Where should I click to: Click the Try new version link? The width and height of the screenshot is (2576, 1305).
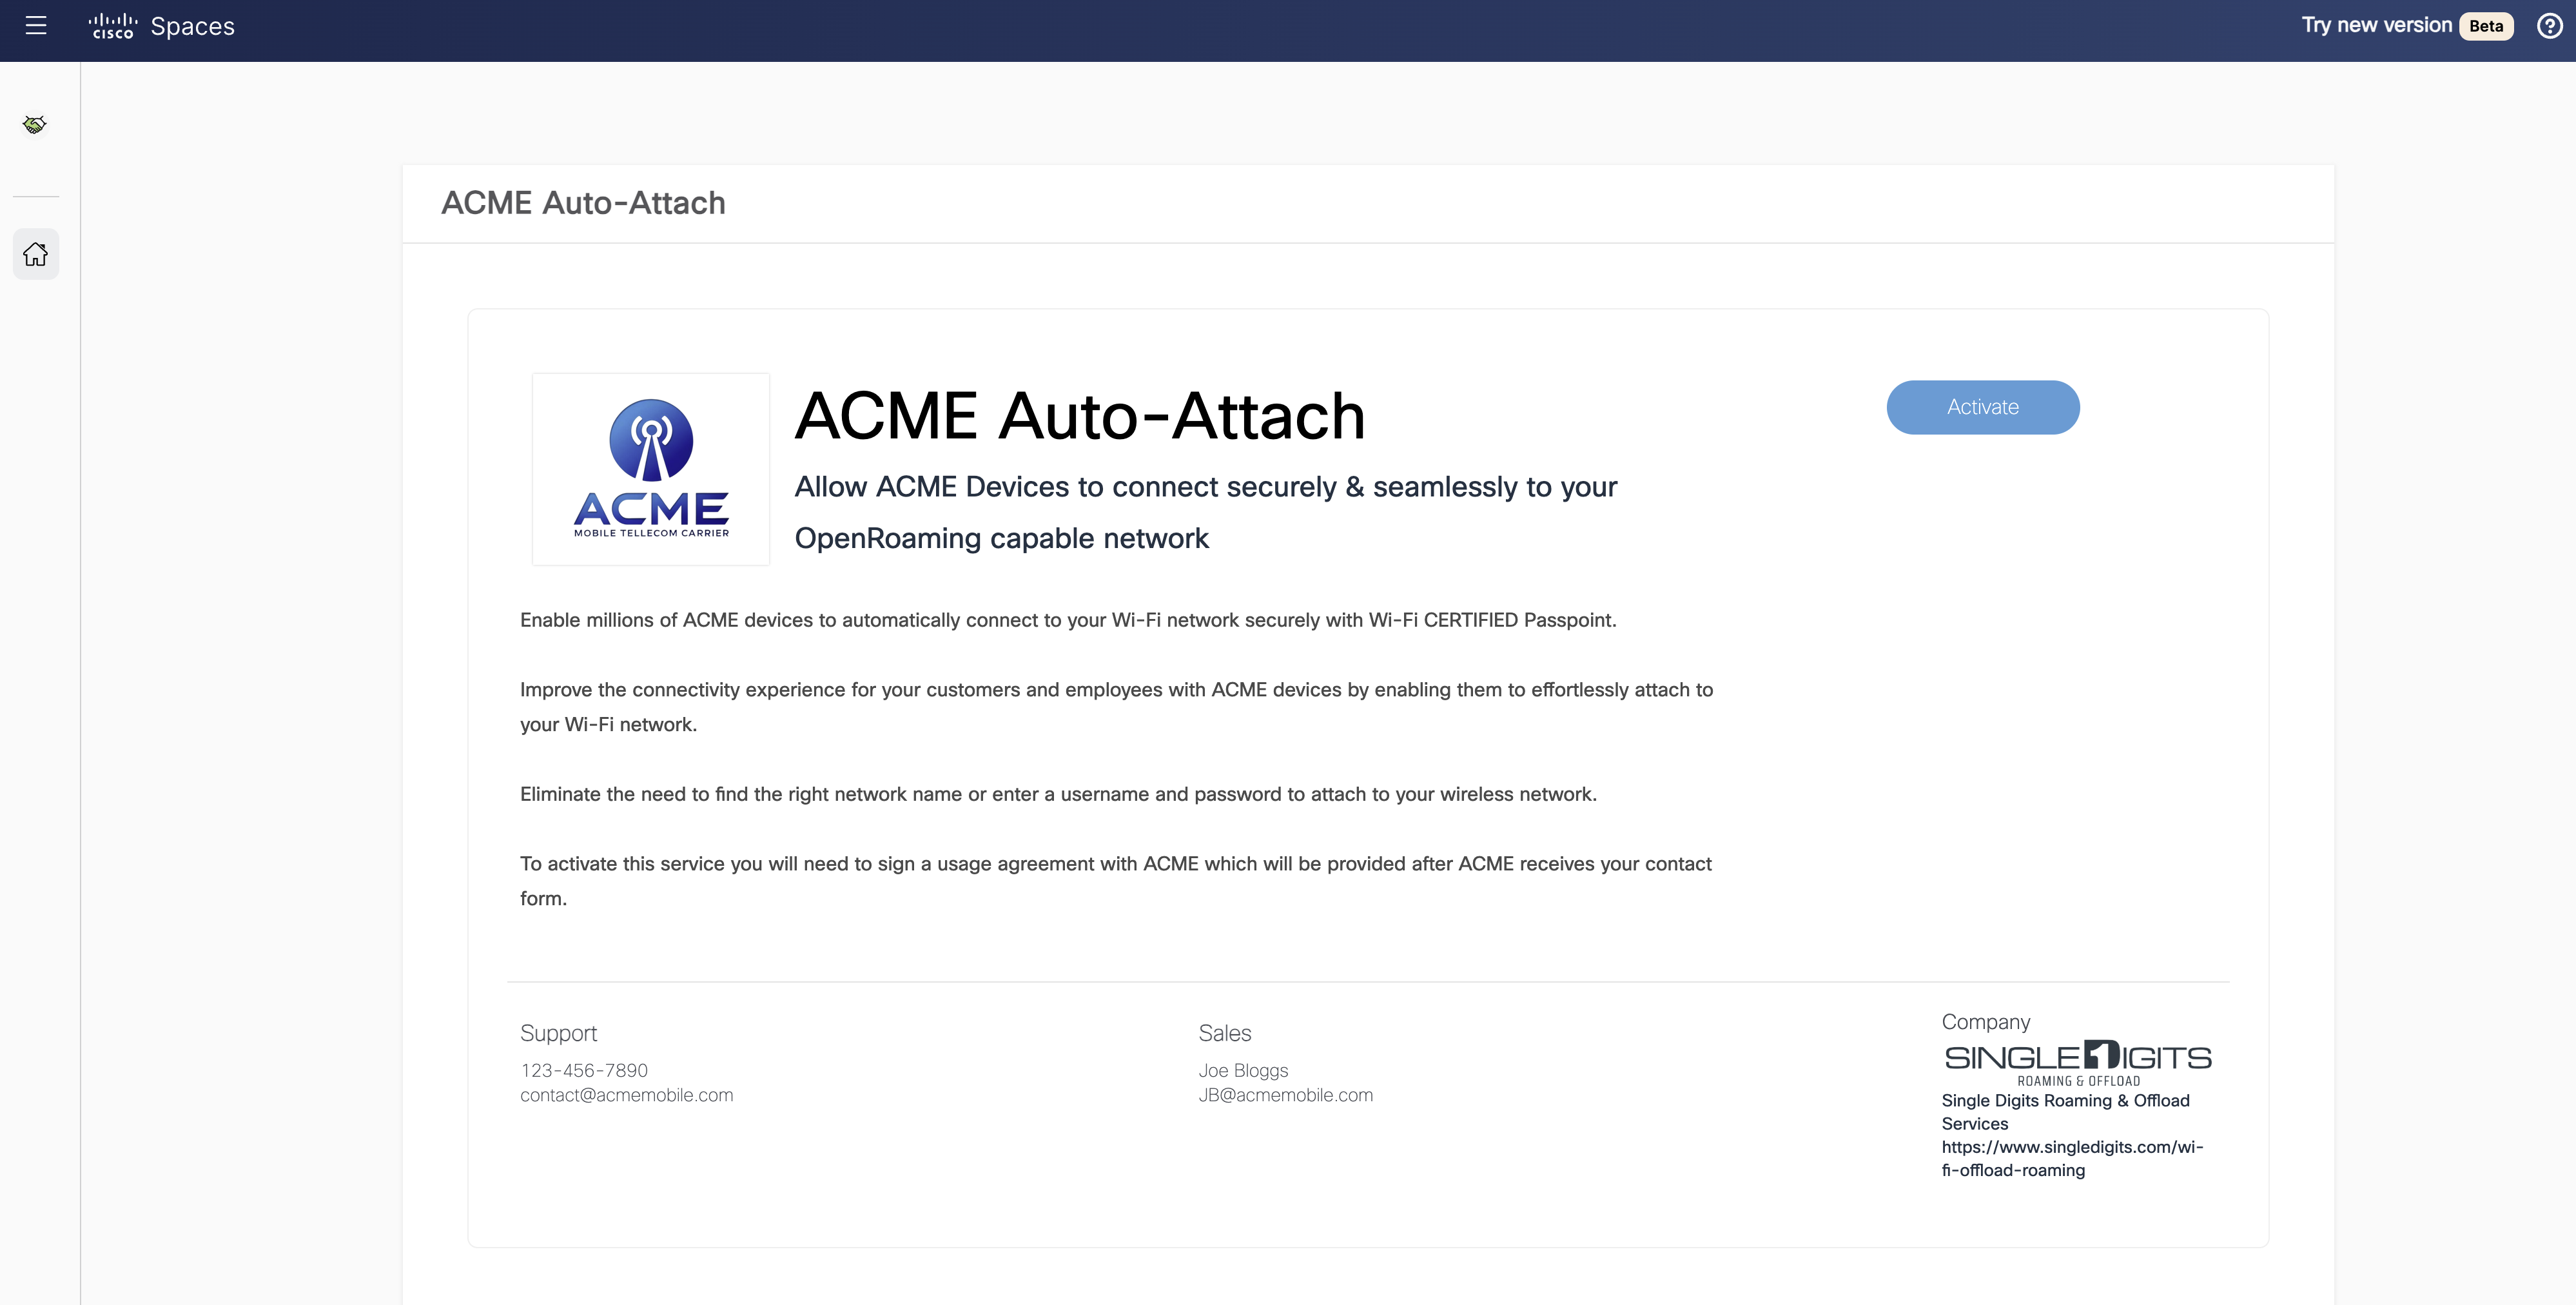tap(2376, 26)
